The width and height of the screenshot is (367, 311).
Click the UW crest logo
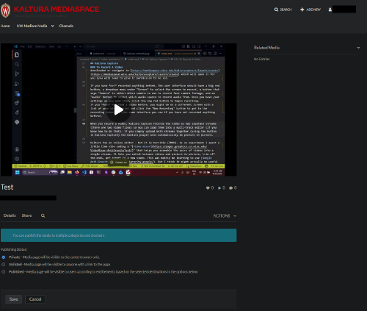tap(5, 10)
